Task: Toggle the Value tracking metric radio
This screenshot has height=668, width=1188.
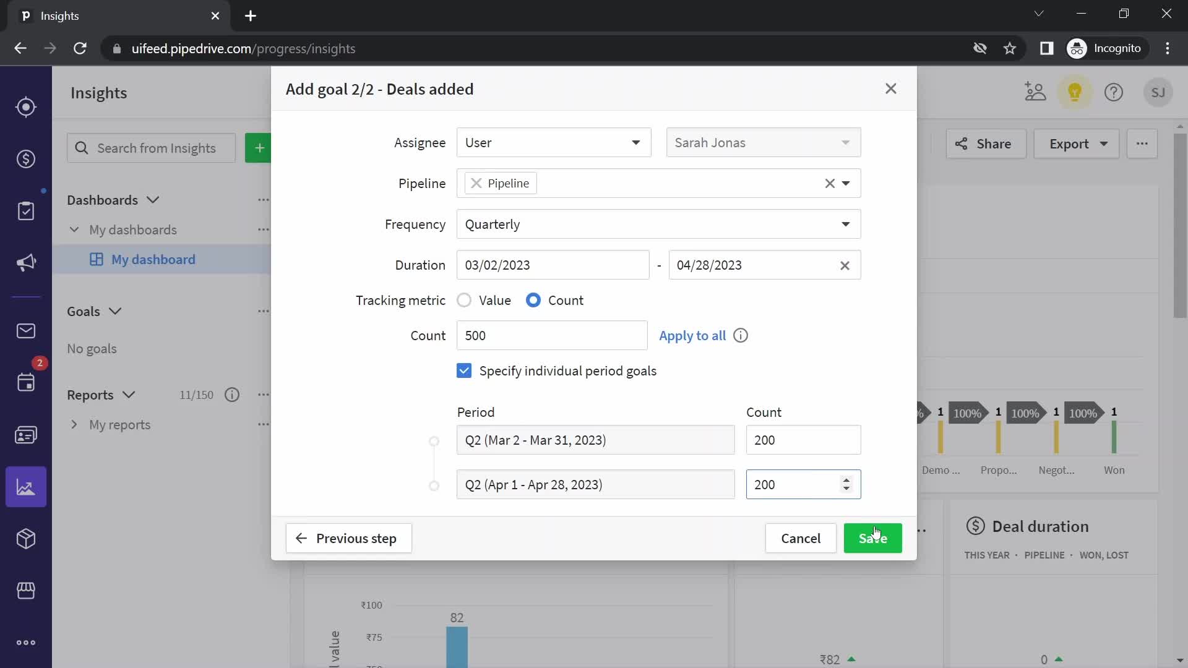Action: (x=464, y=300)
